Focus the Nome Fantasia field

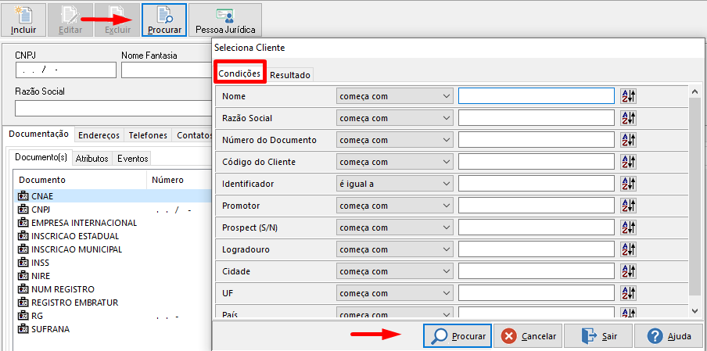(x=167, y=70)
